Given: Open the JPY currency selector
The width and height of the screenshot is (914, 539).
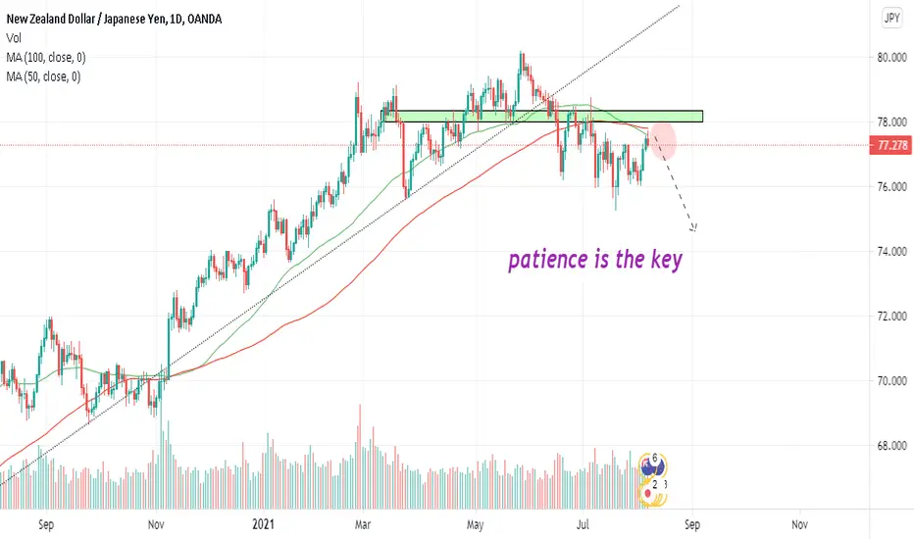Looking at the screenshot, I should point(891,18).
